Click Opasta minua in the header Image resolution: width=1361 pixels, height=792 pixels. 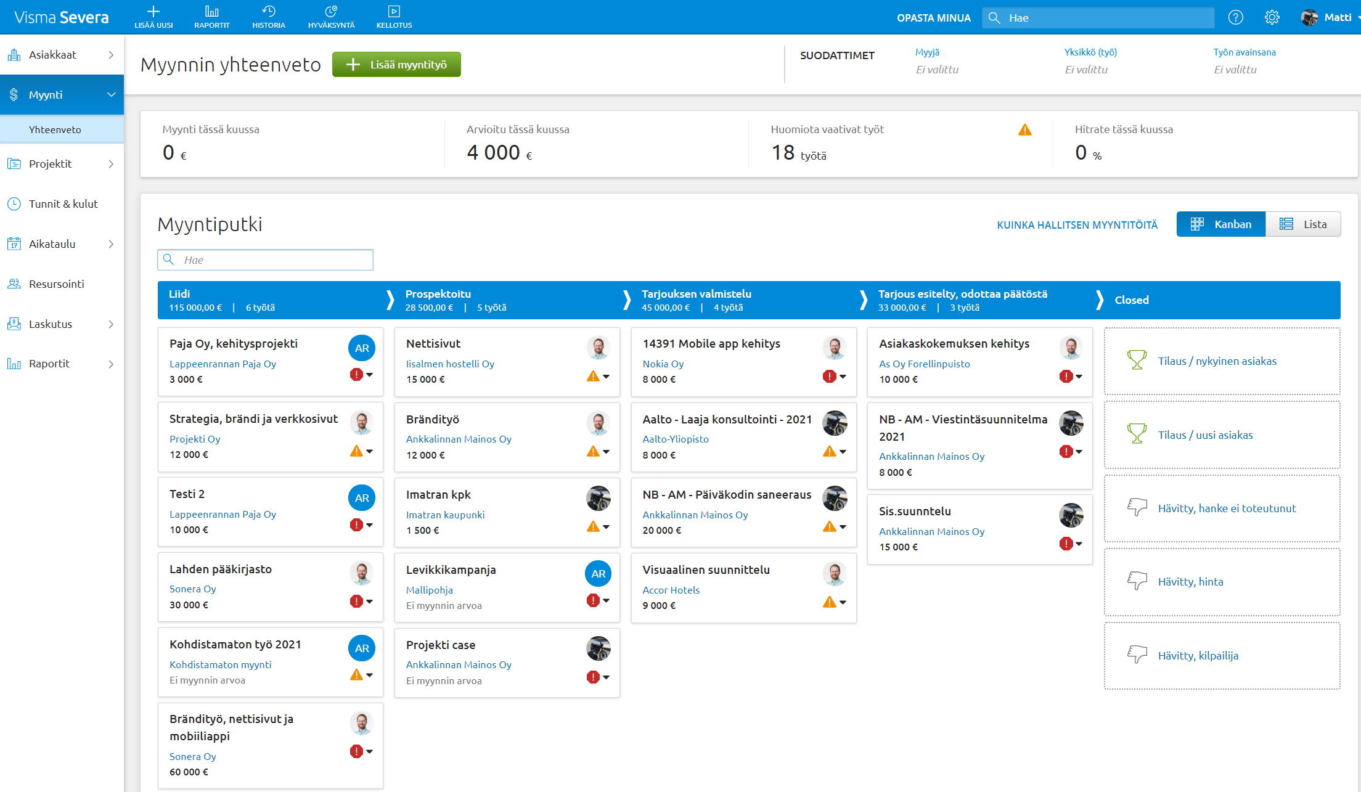coord(933,18)
